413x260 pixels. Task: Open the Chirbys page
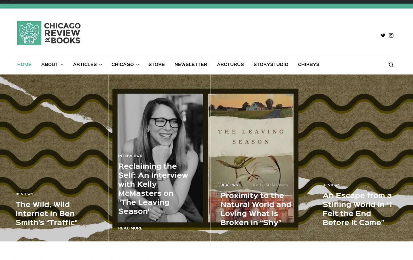(x=309, y=65)
